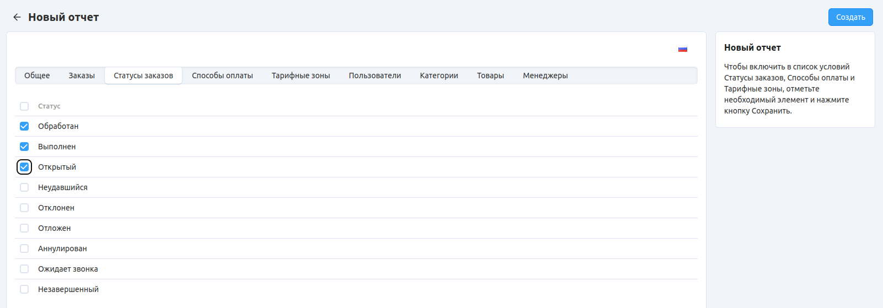Toggle the select-all Статус header checkbox

point(24,106)
